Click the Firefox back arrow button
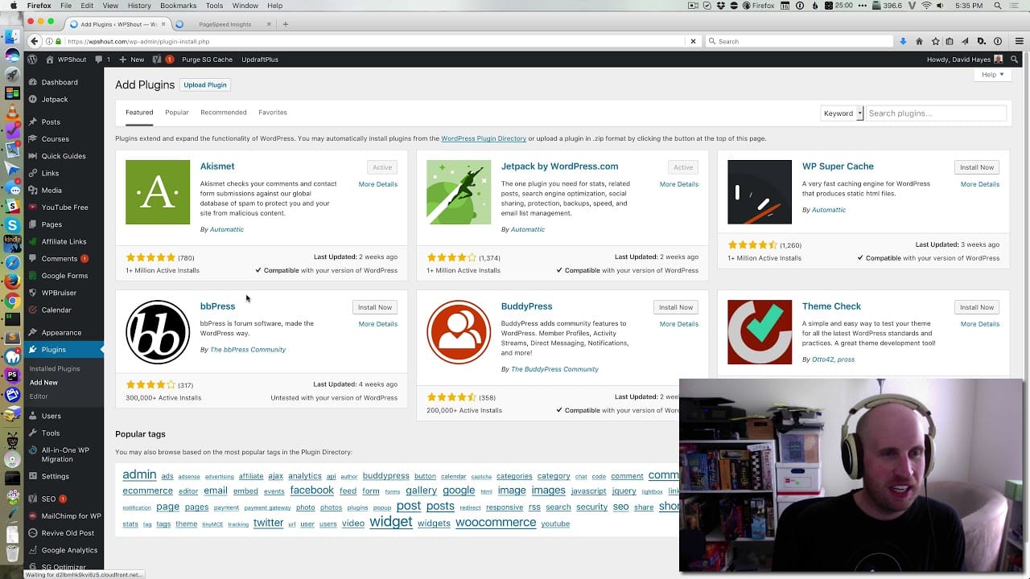This screenshot has height=579, width=1030. [x=34, y=41]
